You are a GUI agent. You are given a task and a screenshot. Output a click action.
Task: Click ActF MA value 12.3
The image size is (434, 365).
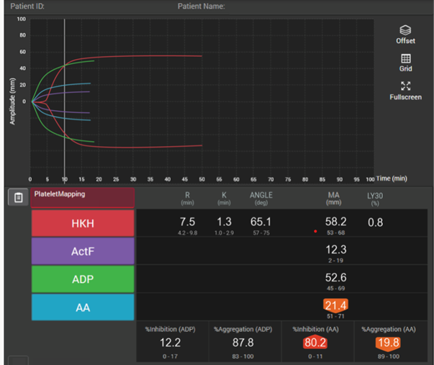coord(335,250)
